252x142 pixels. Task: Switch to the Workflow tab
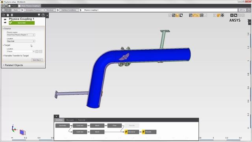(59, 120)
